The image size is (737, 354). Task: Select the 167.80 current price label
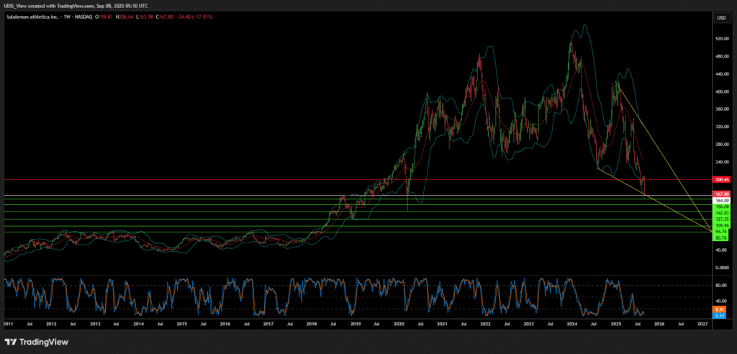pos(720,194)
